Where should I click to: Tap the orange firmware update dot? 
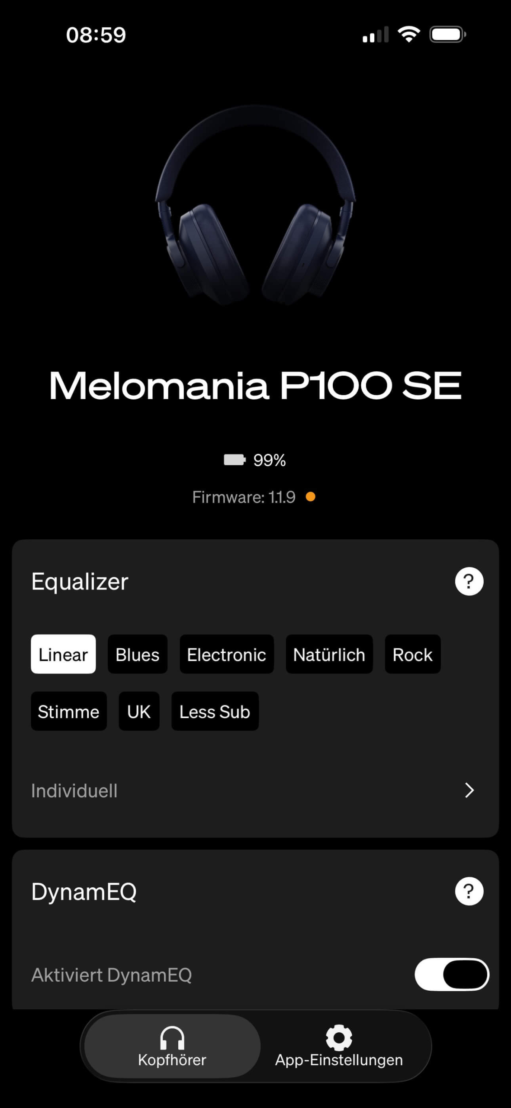tap(310, 497)
